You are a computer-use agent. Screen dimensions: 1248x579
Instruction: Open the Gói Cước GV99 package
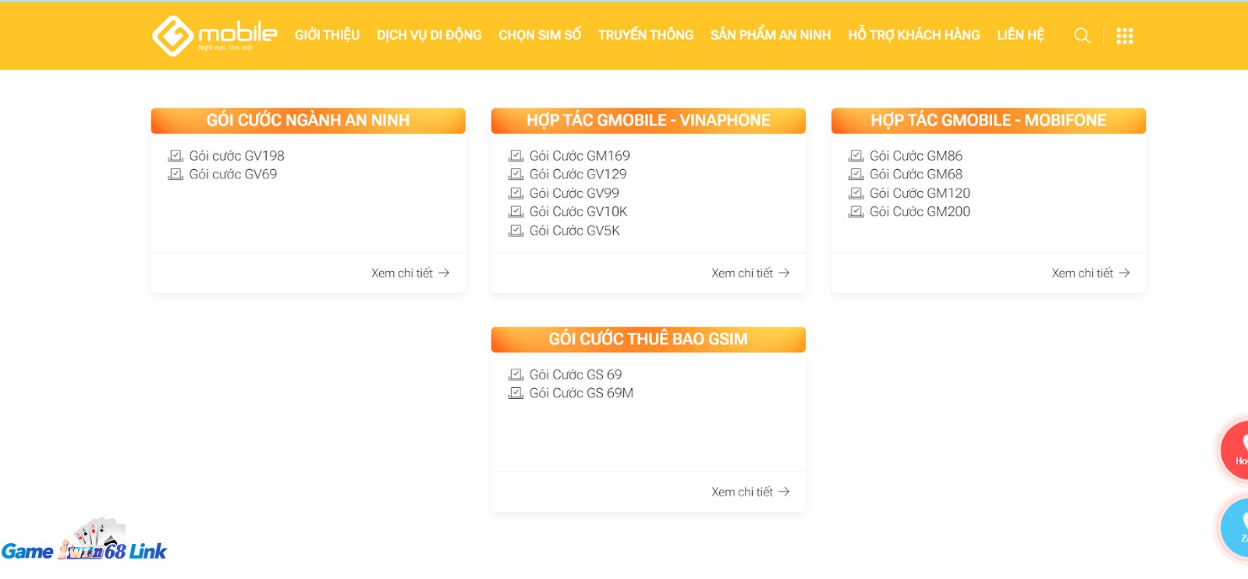574,193
